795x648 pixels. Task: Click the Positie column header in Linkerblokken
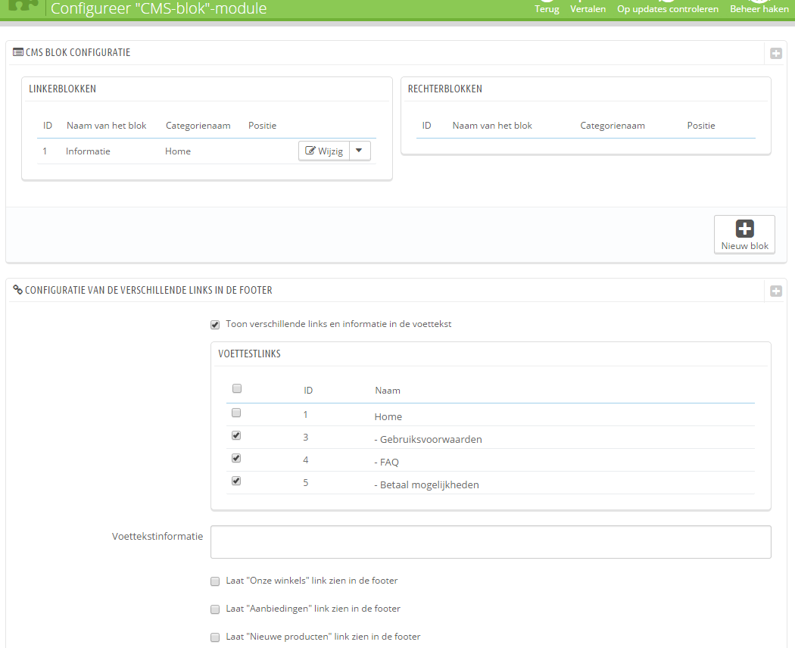262,125
